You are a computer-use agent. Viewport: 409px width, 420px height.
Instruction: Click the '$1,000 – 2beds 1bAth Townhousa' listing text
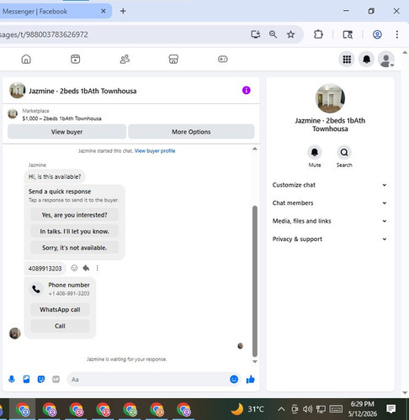(x=61, y=118)
